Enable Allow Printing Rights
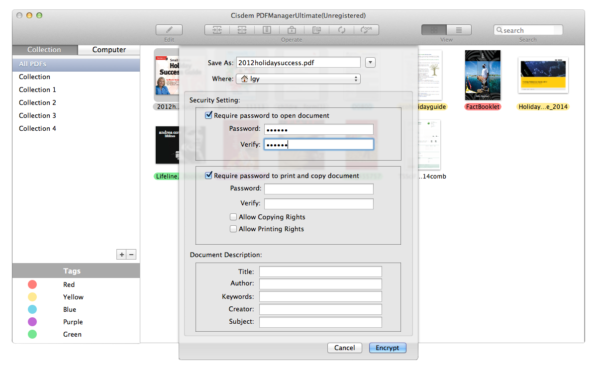The width and height of the screenshot is (599, 367). [233, 229]
